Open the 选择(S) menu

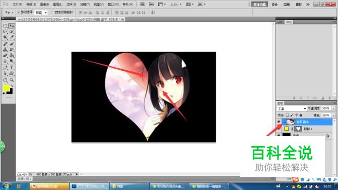click(x=71, y=4)
